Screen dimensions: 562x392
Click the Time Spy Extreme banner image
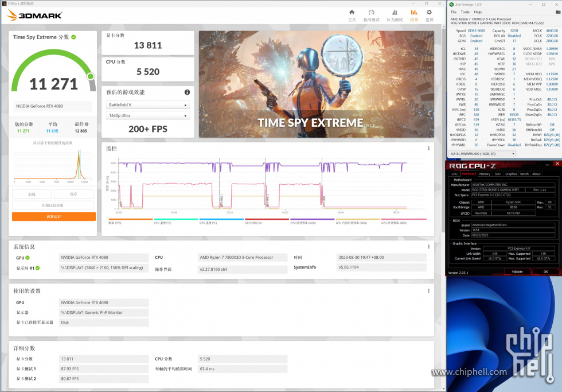[317, 84]
